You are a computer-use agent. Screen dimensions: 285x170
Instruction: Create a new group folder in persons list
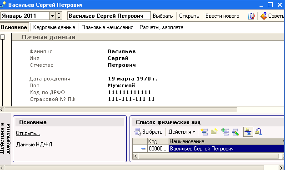[x=214, y=131]
